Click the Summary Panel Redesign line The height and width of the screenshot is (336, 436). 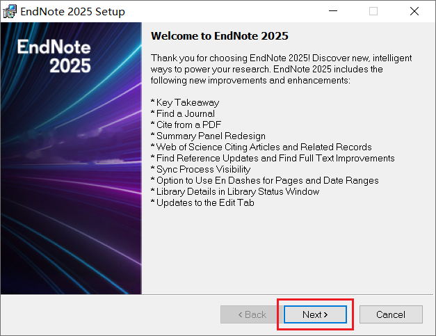(208, 136)
